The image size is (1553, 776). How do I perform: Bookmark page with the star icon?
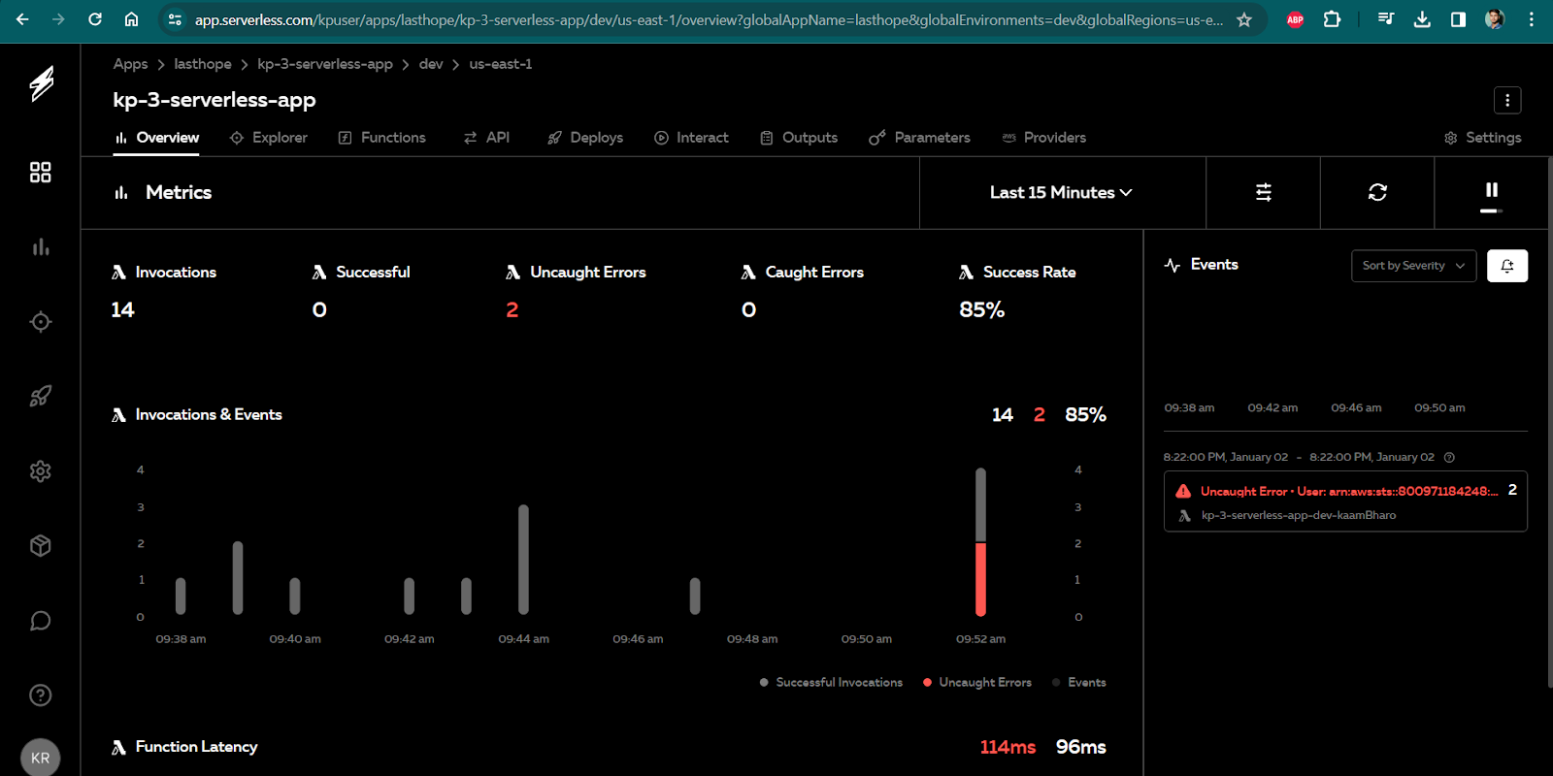(1244, 19)
